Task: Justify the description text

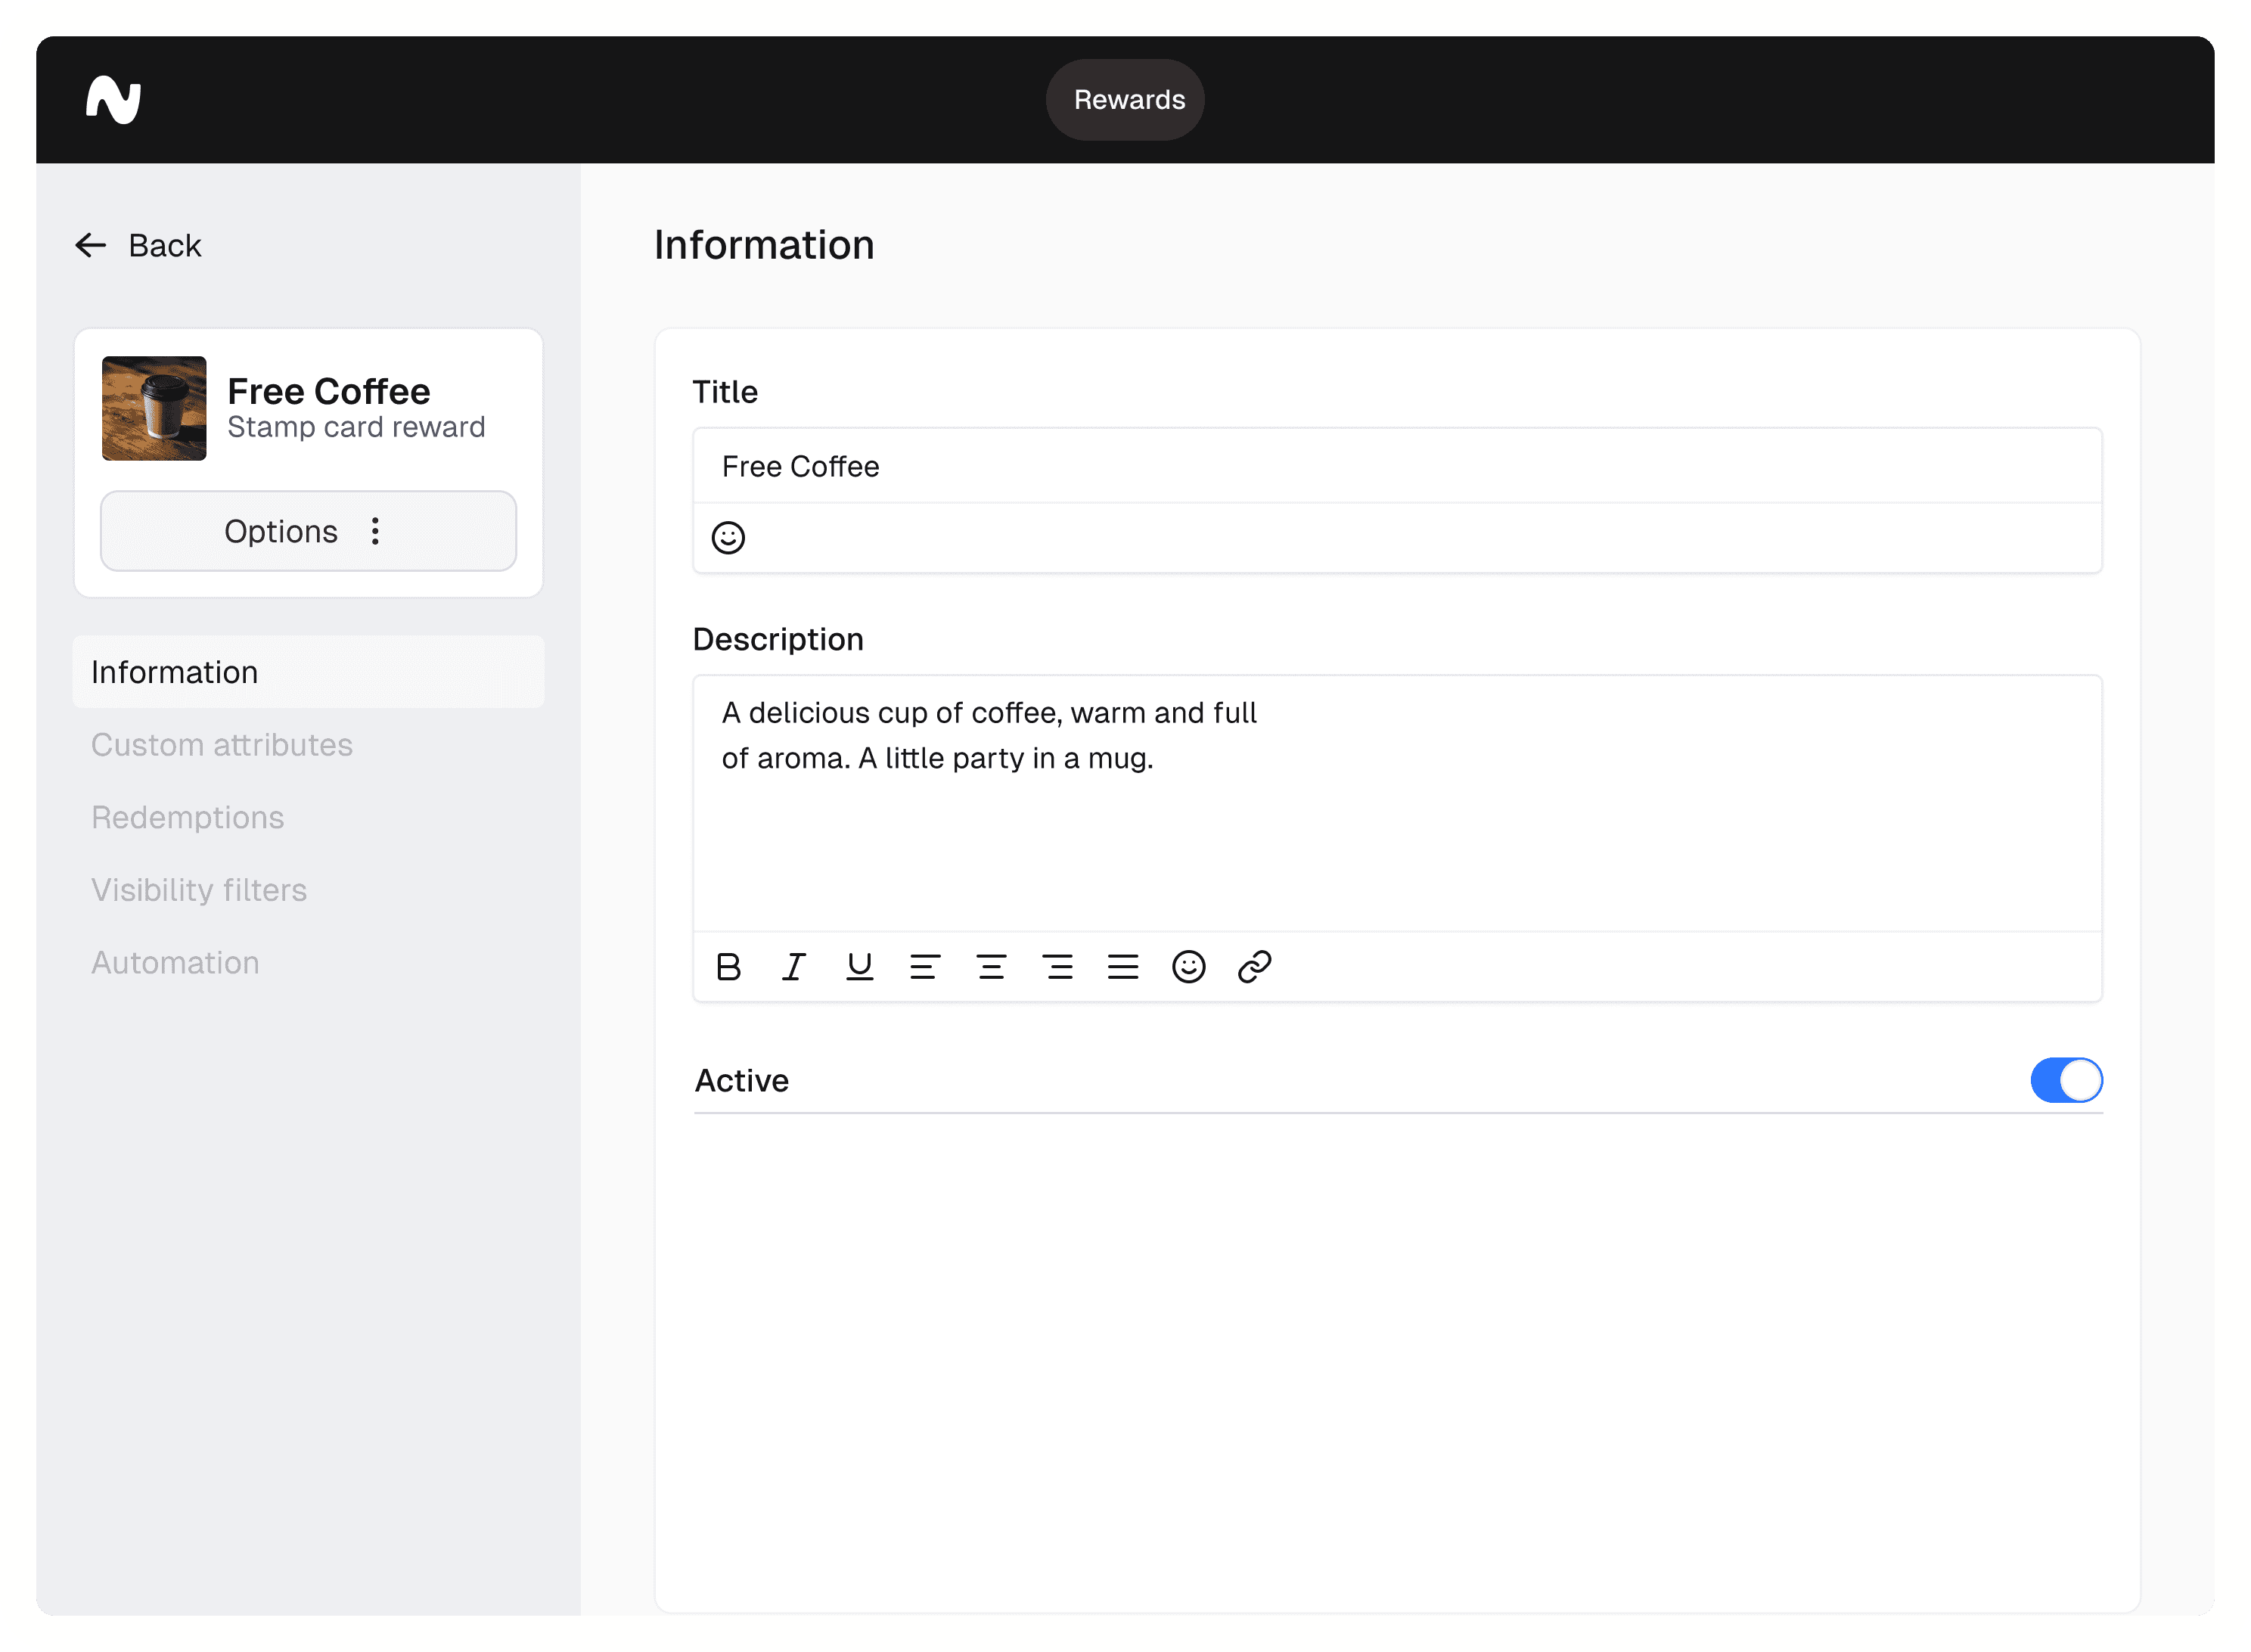Action: coord(1123,967)
